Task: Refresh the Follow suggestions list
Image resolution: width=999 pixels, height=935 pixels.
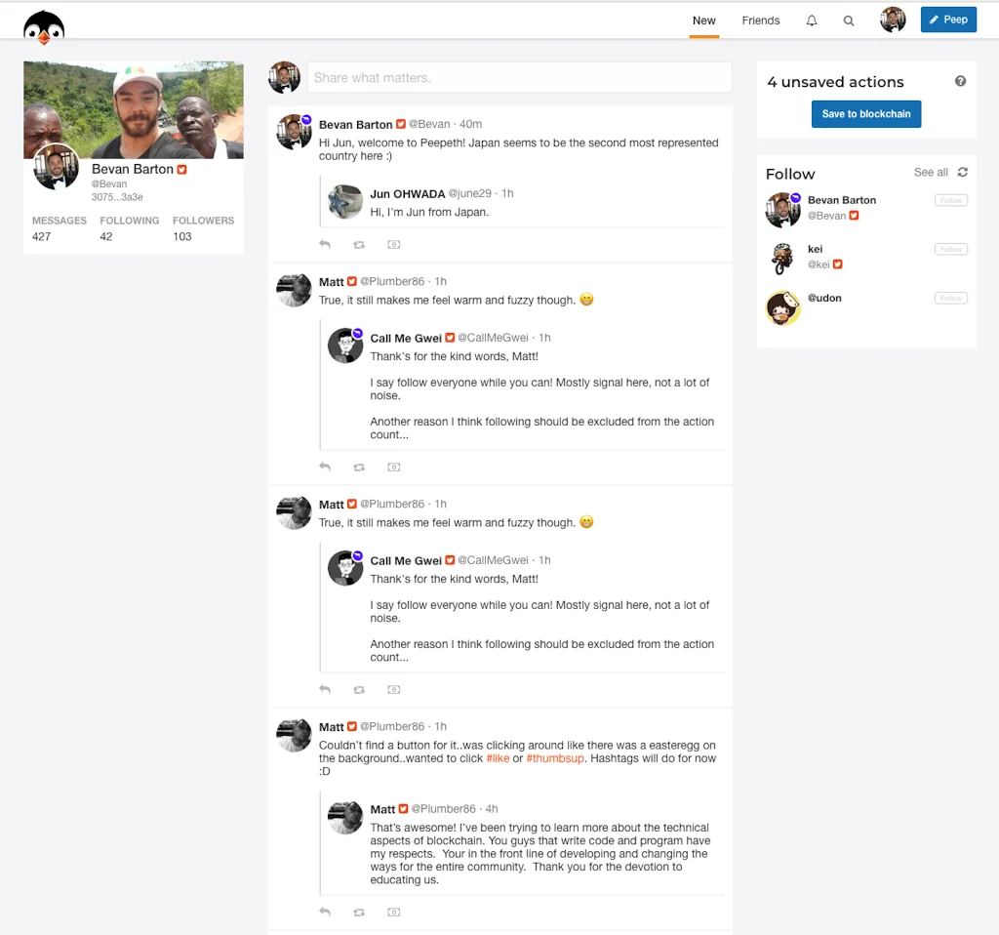Action: [x=963, y=172]
